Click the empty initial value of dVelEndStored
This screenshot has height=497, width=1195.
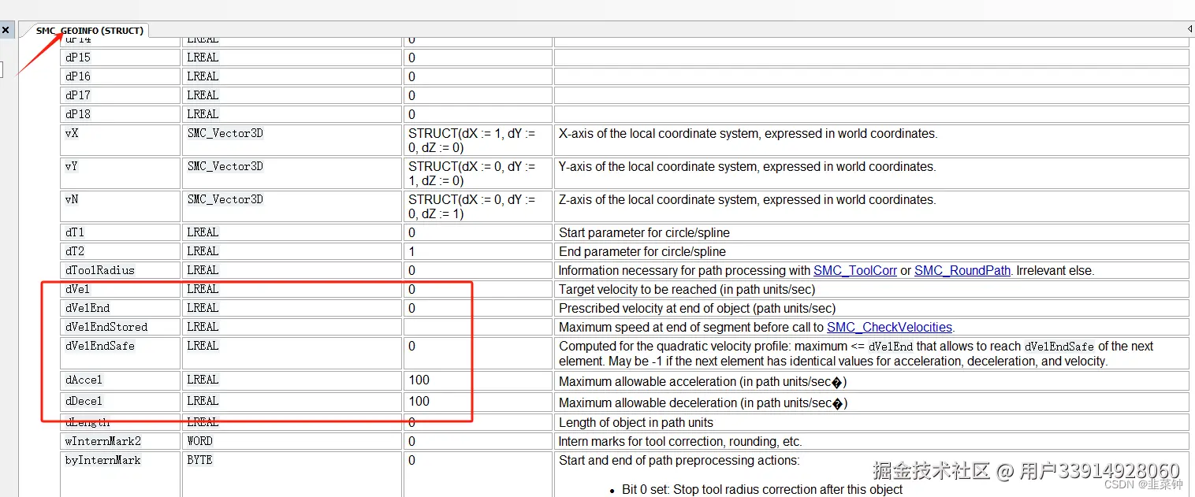(x=478, y=327)
